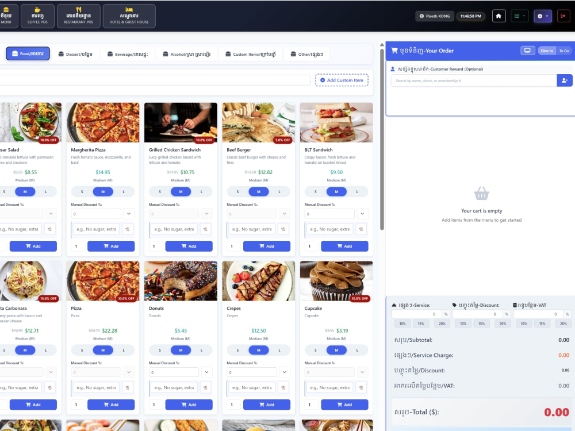
Task: Select the Dessert category tab
Action: 75,54
